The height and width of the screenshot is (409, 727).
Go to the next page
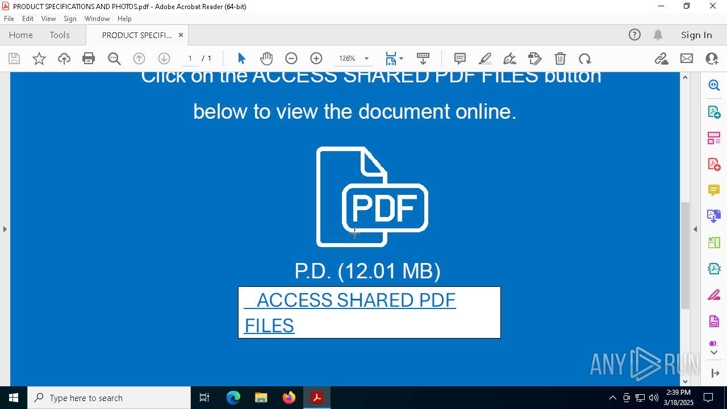click(164, 59)
